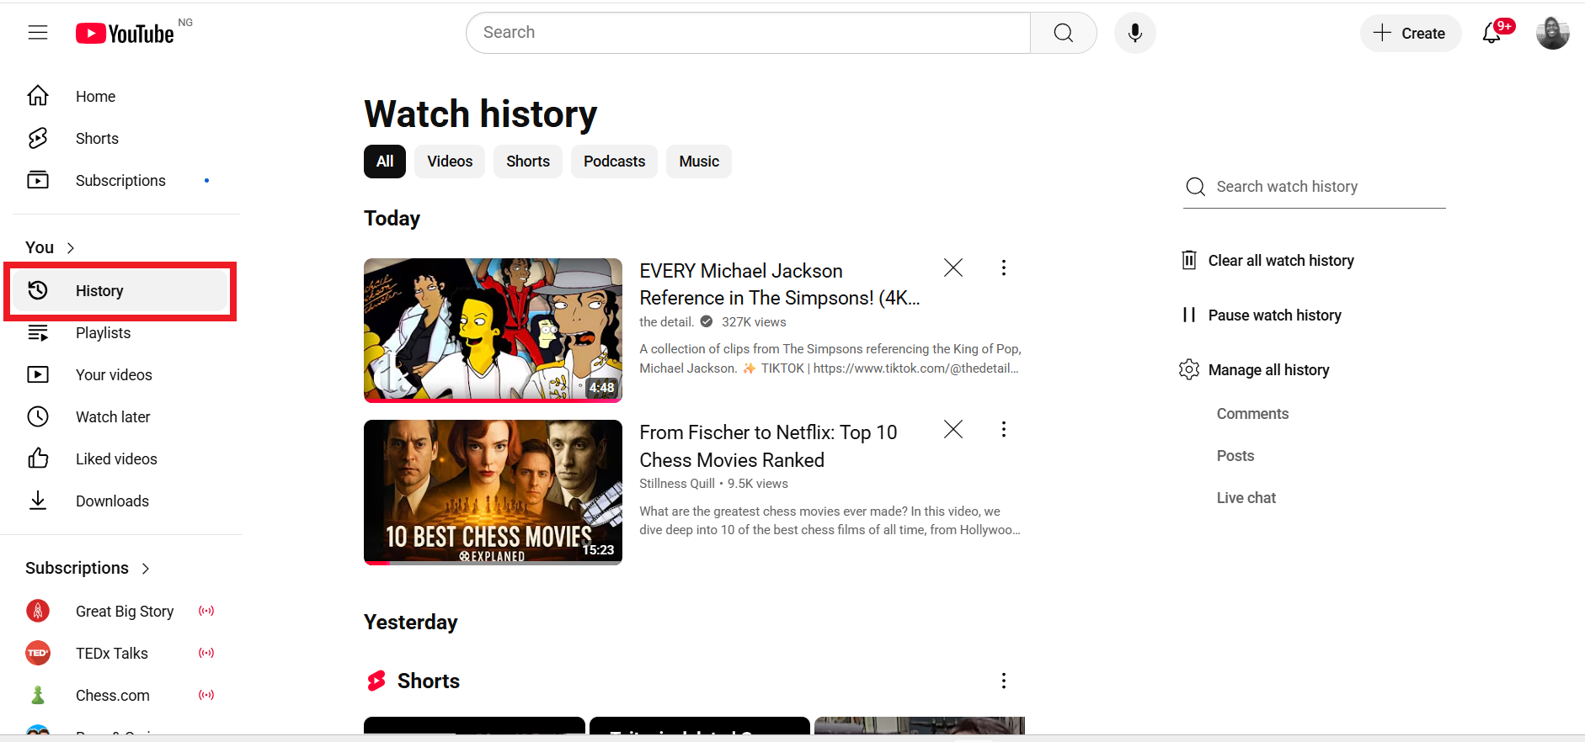Viewport: 1585px width, 742px height.
Task: Click the Create button
Action: pyautogui.click(x=1411, y=33)
